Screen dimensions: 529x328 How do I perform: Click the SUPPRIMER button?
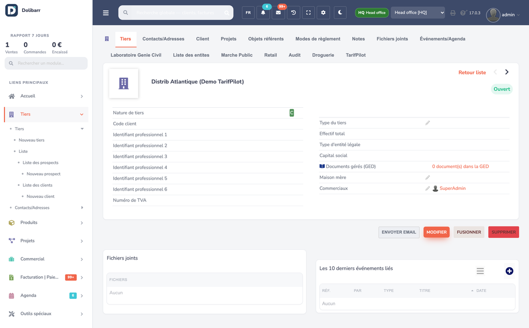[504, 232]
